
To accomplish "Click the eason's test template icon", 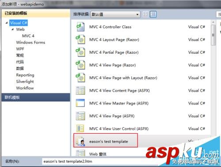I will 80,141.
